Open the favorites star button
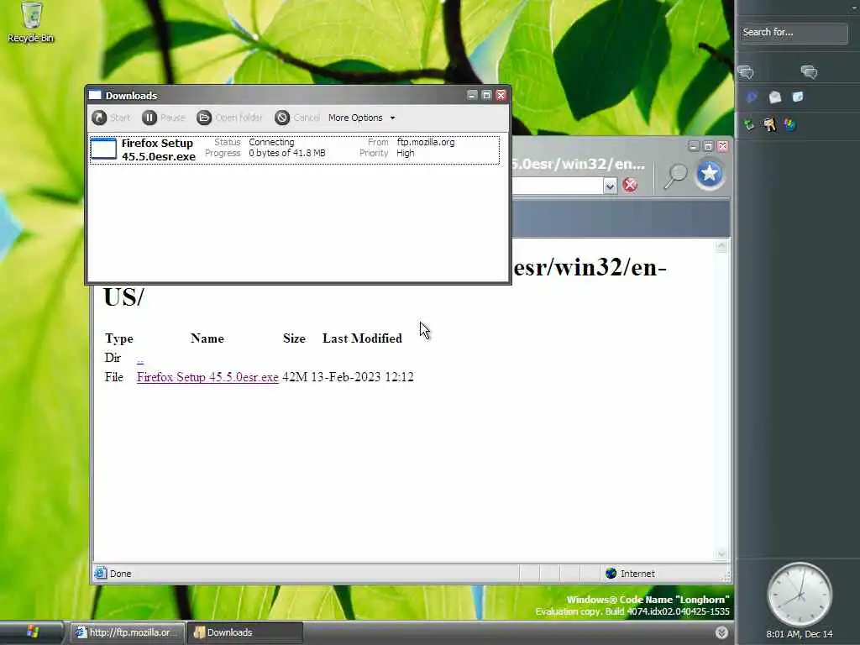Viewport: 860px width, 645px height. (709, 173)
